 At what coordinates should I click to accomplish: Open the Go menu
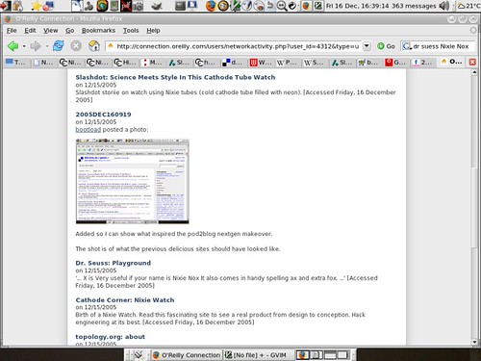click(x=70, y=31)
